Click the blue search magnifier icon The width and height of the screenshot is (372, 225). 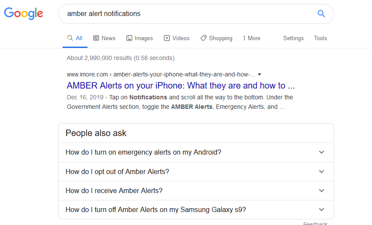click(321, 13)
